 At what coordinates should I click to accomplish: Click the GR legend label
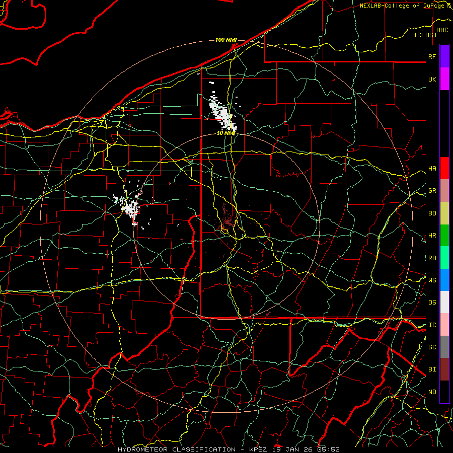(x=432, y=191)
